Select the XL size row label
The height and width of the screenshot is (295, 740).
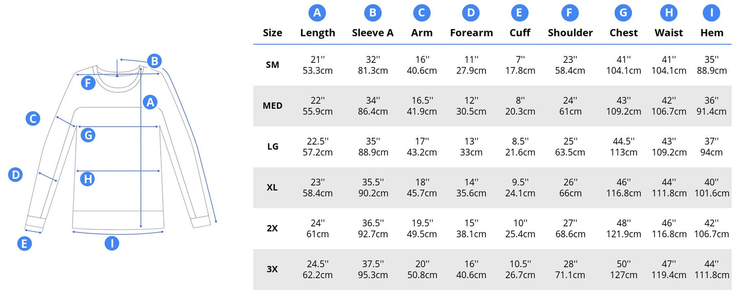272,188
